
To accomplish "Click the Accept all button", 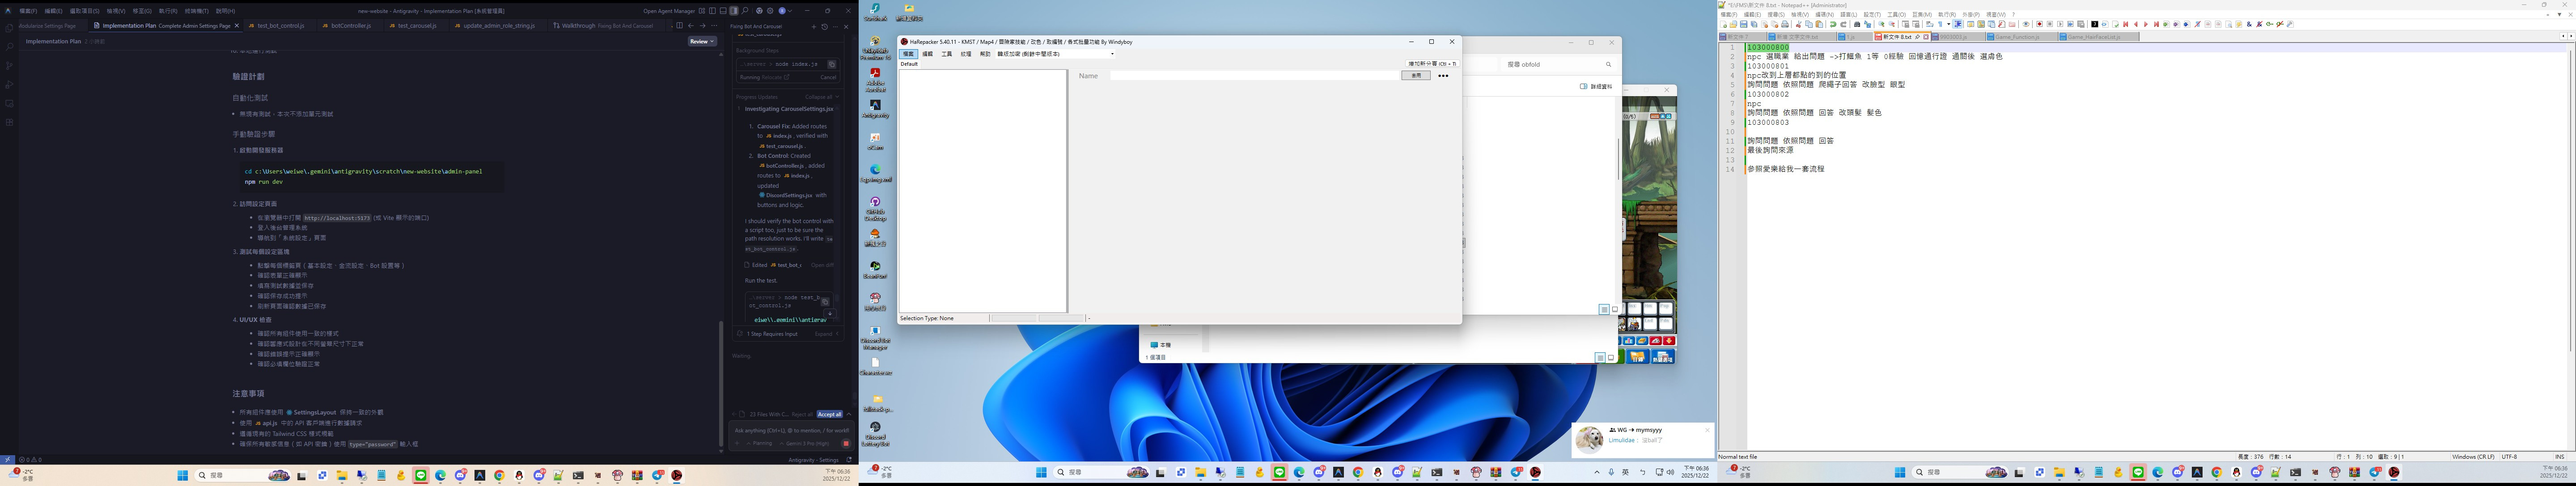I will coord(829,414).
